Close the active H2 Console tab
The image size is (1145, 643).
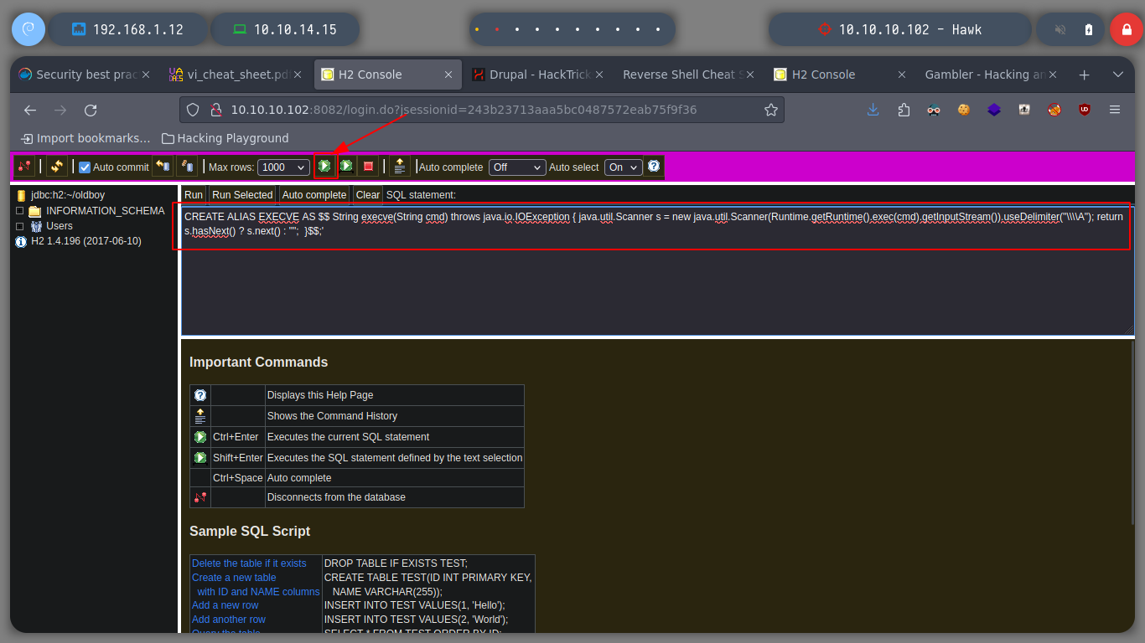(x=448, y=75)
